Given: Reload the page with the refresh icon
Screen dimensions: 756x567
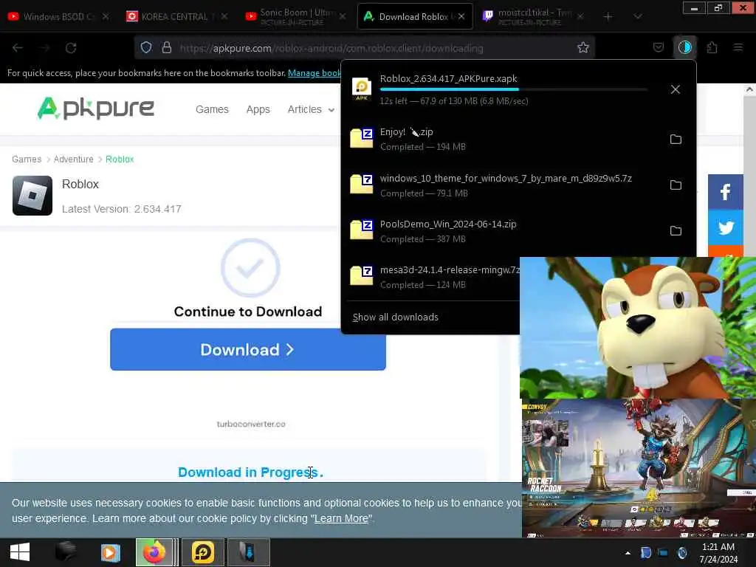Looking at the screenshot, I should [71, 48].
